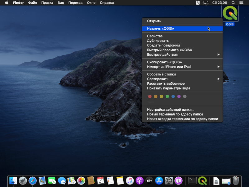Viewport: 249px width, 187px height.
Task: Expand the Быстрые действия submenu
Action: click(182, 55)
